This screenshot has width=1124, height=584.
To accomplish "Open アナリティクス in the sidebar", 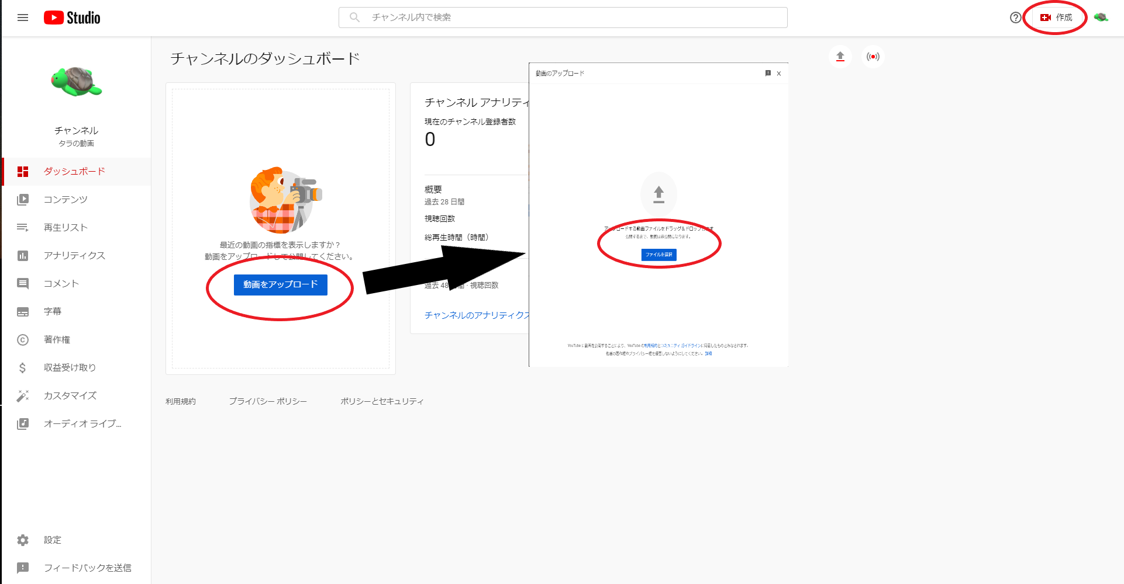I will click(x=77, y=256).
